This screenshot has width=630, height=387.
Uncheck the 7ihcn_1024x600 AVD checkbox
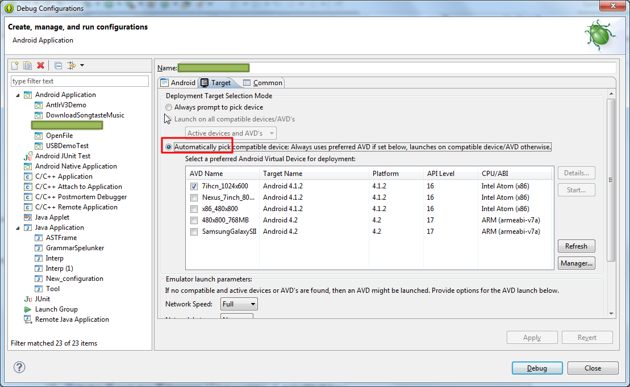coord(194,186)
